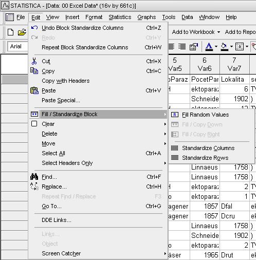Click the Clear square icon
Viewport: 256px width, 260px height.
click(34, 124)
